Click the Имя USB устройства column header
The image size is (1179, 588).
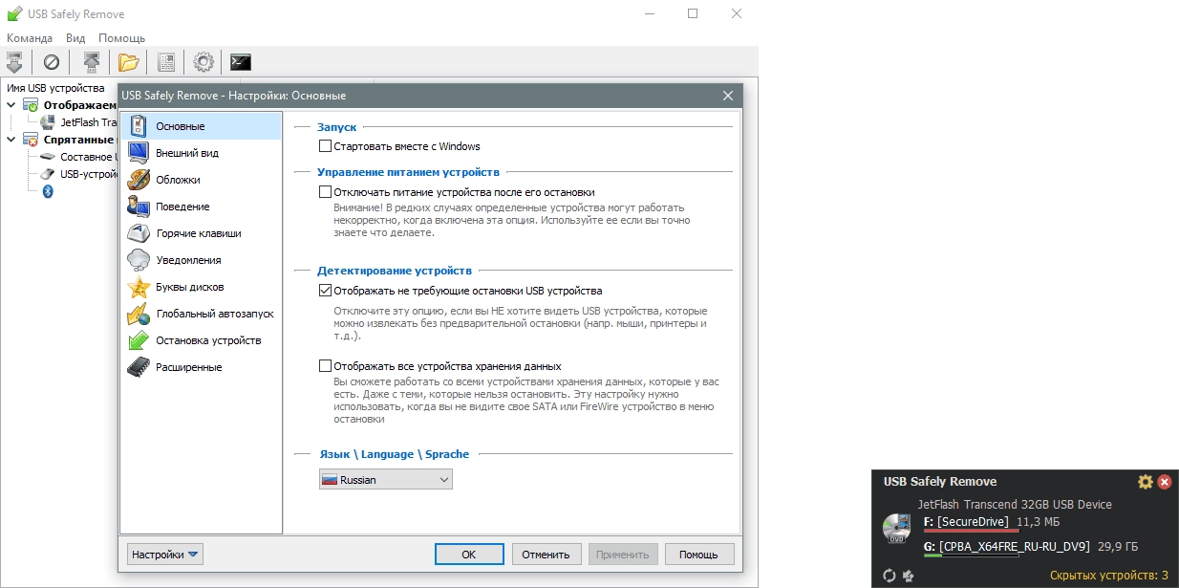[55, 88]
